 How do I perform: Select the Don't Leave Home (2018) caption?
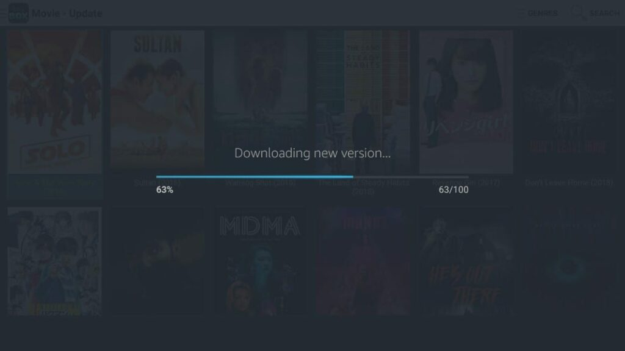tap(569, 183)
